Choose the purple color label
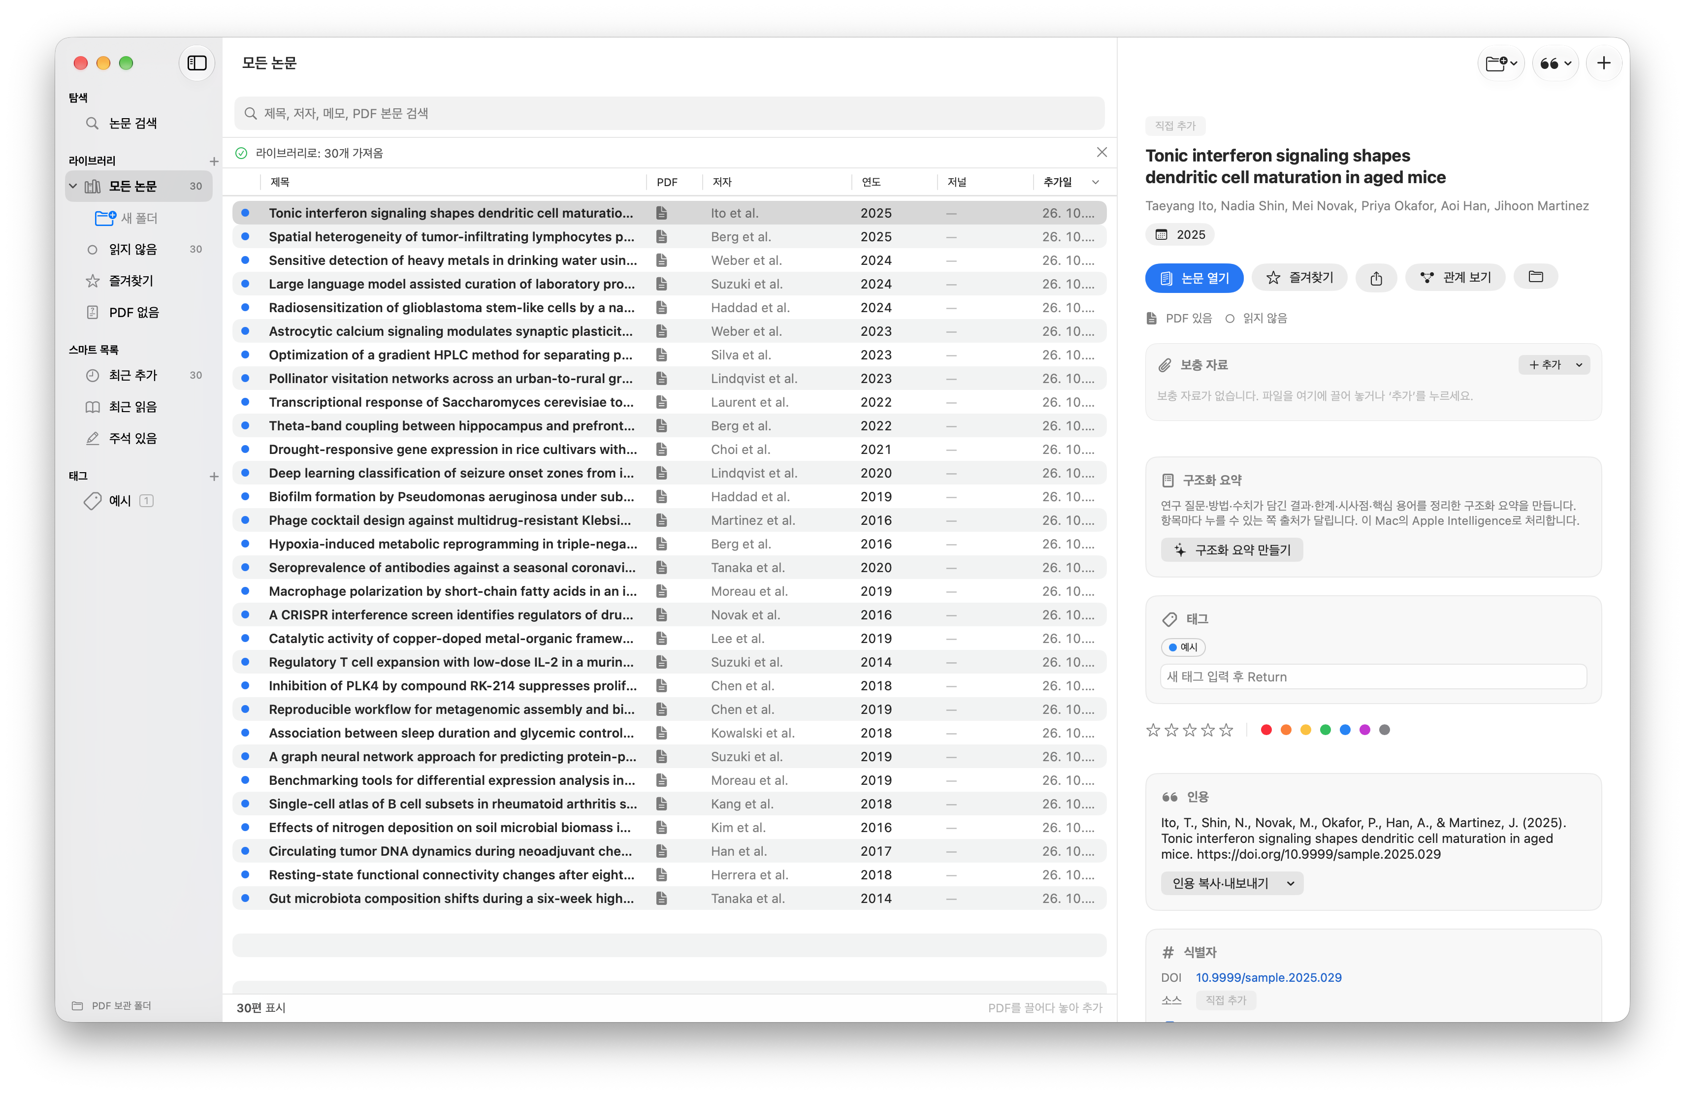The height and width of the screenshot is (1095, 1685). (1364, 730)
